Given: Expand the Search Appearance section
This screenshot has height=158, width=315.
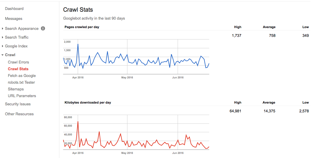Looking at the screenshot, I should pos(3,29).
